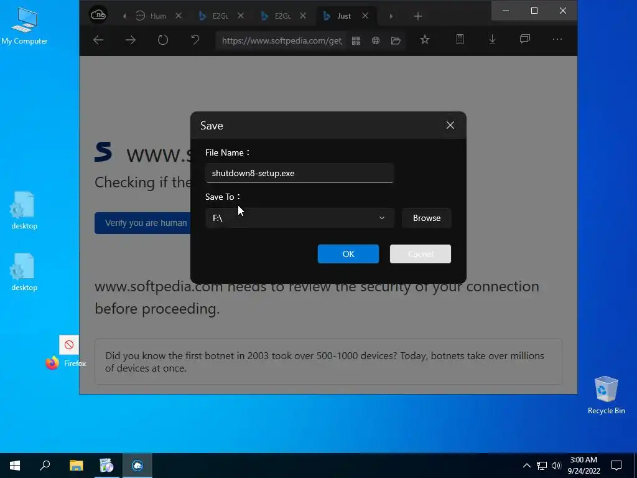Click the softpedia URL address field
Viewport: 637px width, 478px height.
tap(282, 40)
